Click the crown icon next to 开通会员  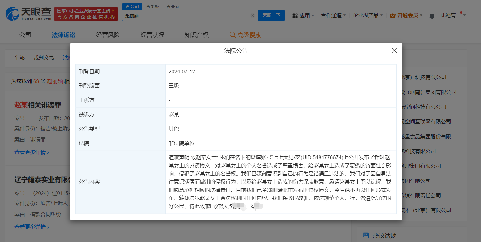392,15
